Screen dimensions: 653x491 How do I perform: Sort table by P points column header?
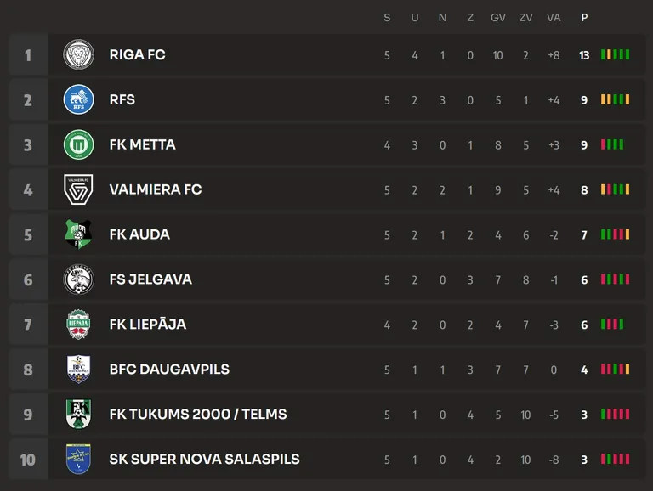click(584, 18)
